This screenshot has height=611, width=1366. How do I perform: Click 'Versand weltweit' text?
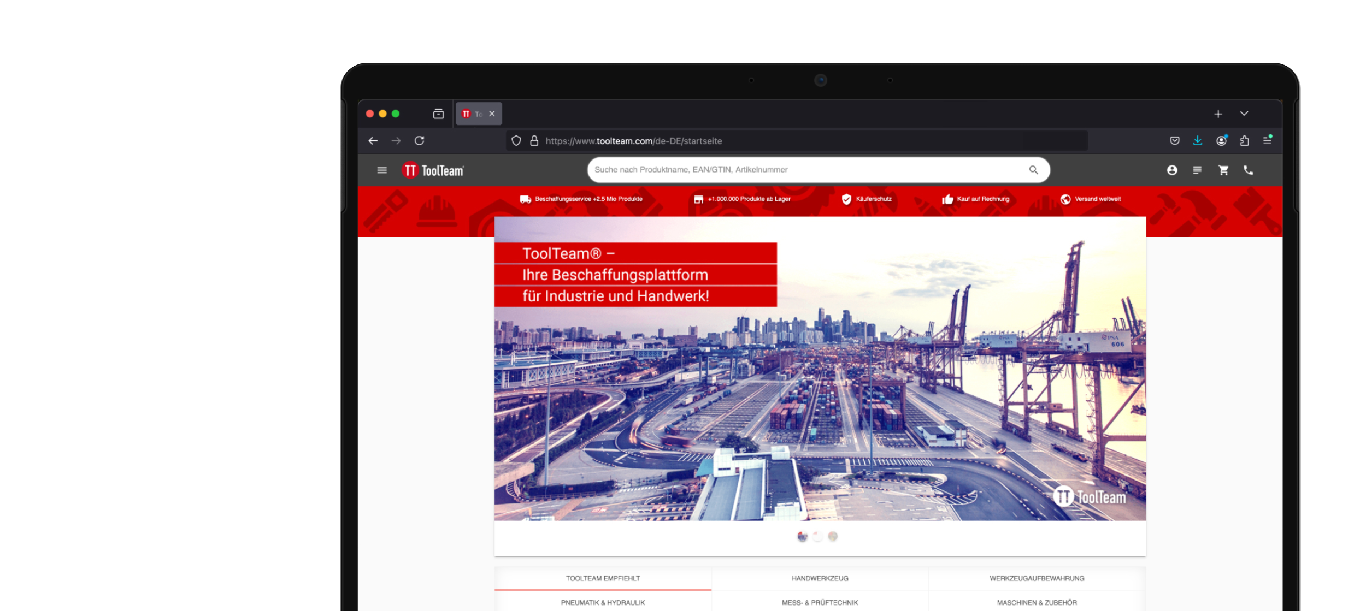[x=1098, y=199]
